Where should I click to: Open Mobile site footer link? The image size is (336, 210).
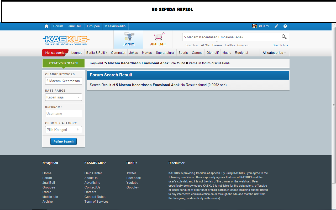click(50, 197)
